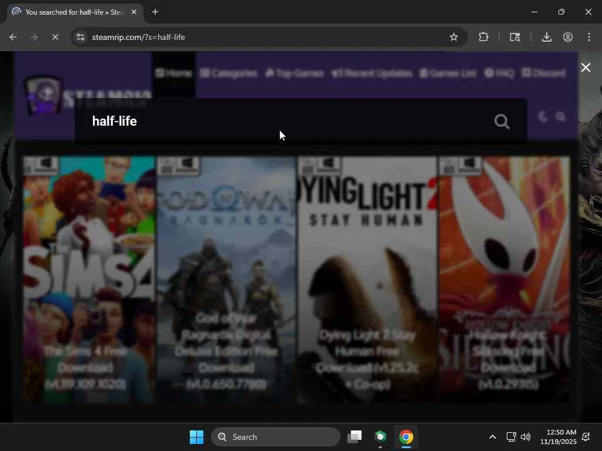Open the Recent Updates menu item

(x=372, y=73)
